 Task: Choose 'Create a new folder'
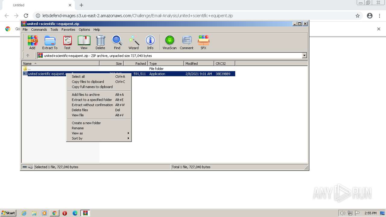99,123
